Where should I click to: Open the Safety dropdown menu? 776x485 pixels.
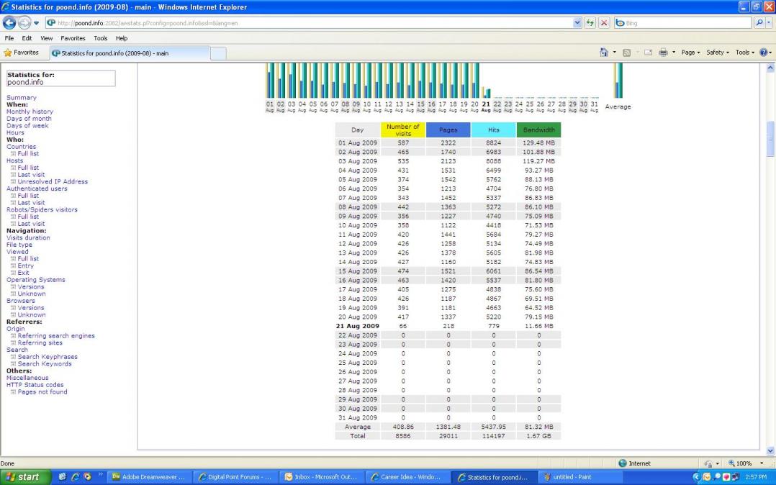coord(718,53)
